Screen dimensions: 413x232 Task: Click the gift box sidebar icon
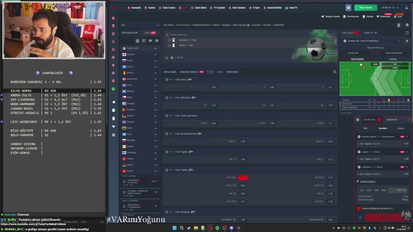point(113,110)
